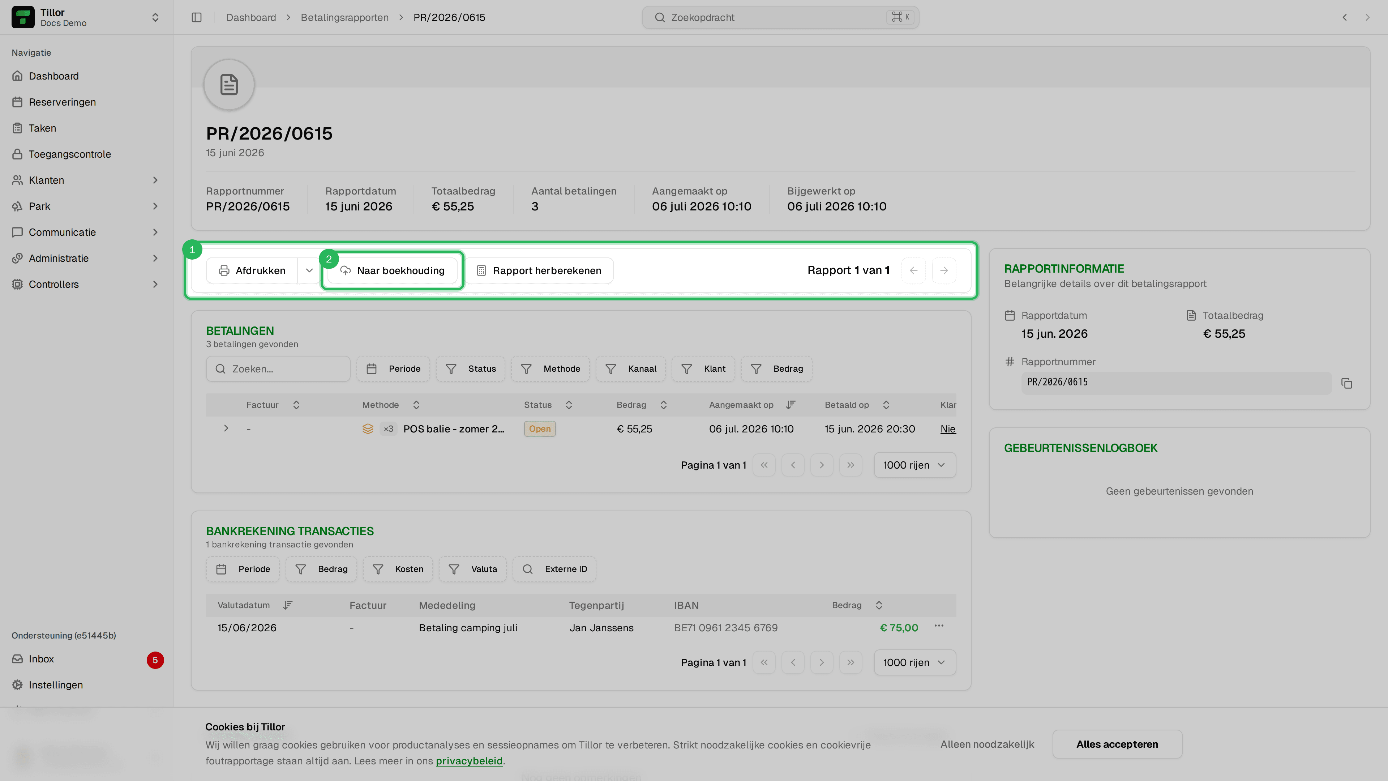
Task: Click the Communicatie chat icon
Action: pos(17,232)
